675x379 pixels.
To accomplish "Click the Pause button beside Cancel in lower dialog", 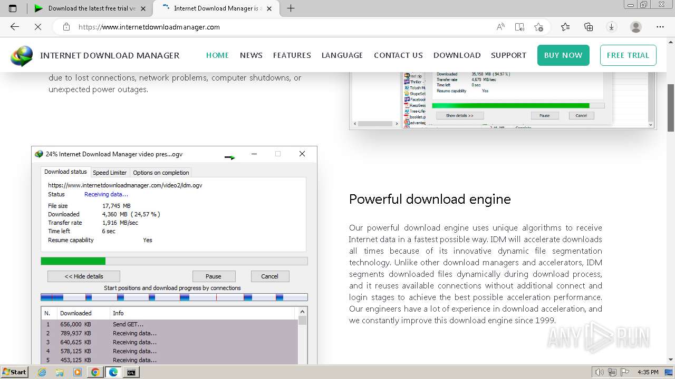I will (x=214, y=276).
